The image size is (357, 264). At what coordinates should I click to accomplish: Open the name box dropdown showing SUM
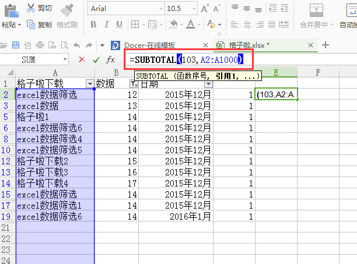[x=65, y=59]
